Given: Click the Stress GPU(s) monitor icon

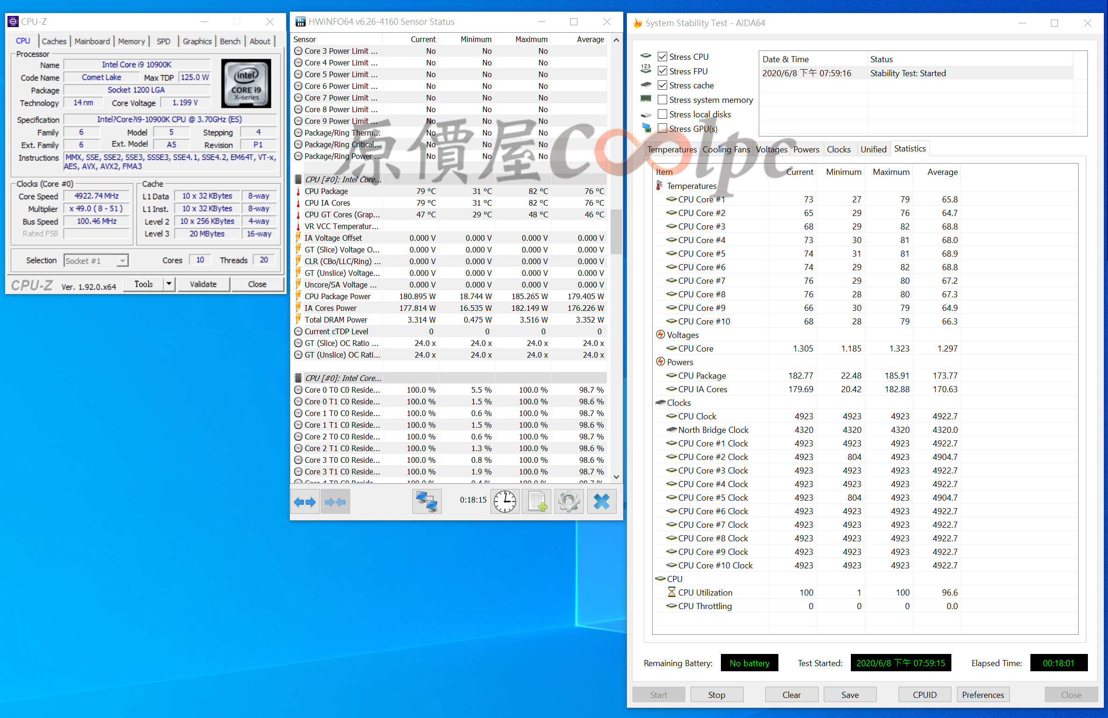Looking at the screenshot, I should (x=647, y=128).
